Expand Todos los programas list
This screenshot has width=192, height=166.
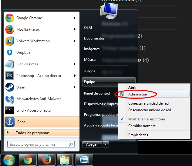coord(42,133)
